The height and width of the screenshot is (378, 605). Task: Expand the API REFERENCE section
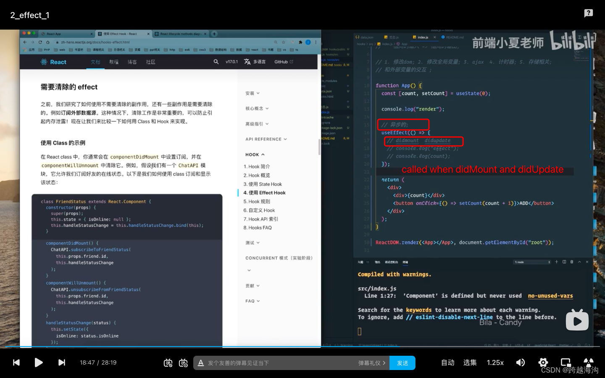point(266,139)
